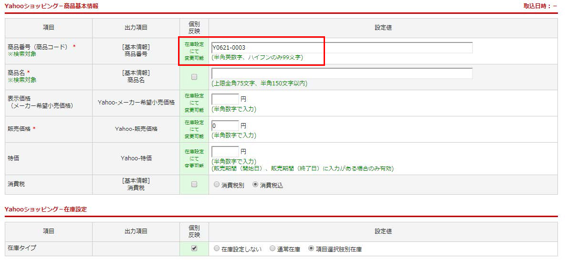The width and height of the screenshot is (567, 261).
Task: Click the 表示価格（メーカー希望小売価格） row label
Action: tap(40, 102)
